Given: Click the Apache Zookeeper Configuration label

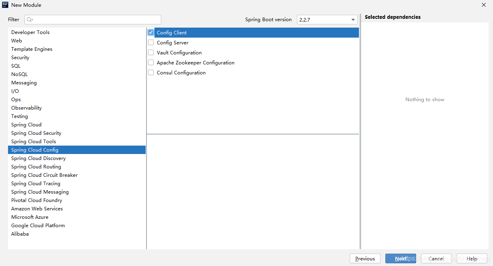Looking at the screenshot, I should point(196,63).
